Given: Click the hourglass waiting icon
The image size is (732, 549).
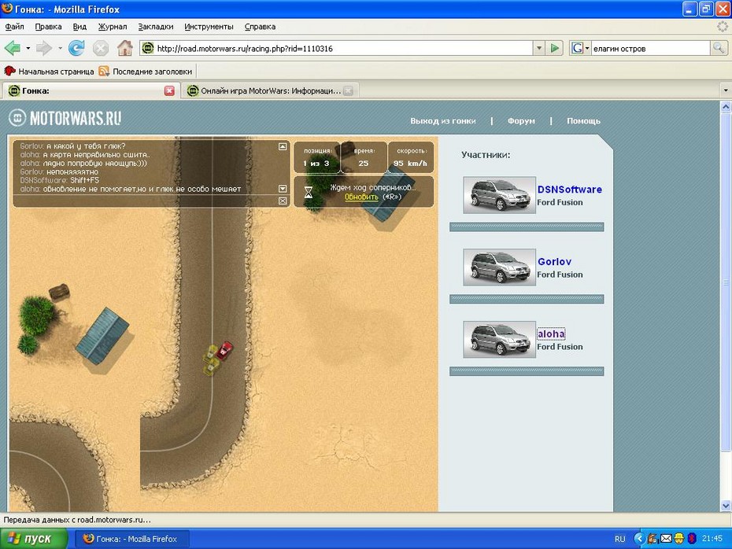Looking at the screenshot, I should pos(308,192).
